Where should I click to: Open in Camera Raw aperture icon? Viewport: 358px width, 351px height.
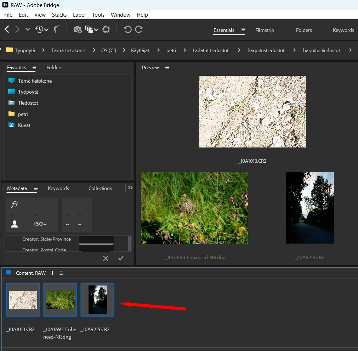(x=106, y=29)
